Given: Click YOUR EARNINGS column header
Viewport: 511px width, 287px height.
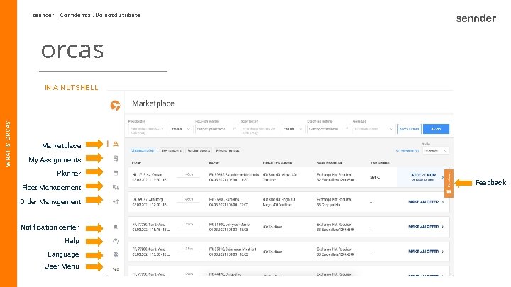Looking at the screenshot, I should pyautogui.click(x=380, y=162).
